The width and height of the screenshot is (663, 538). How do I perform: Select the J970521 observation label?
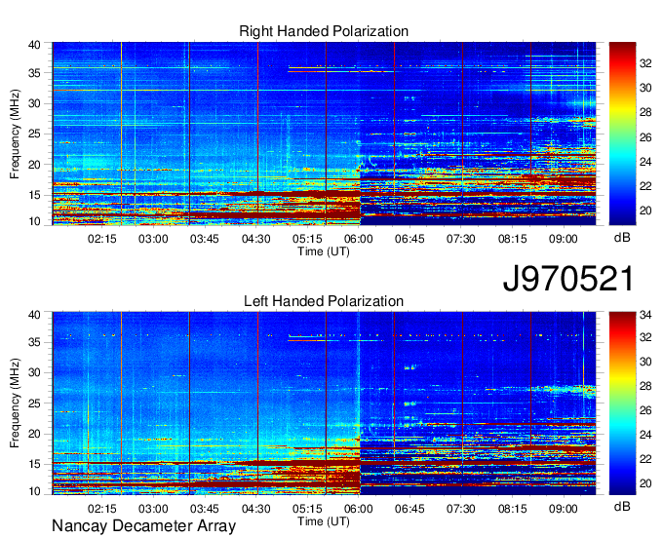[568, 279]
